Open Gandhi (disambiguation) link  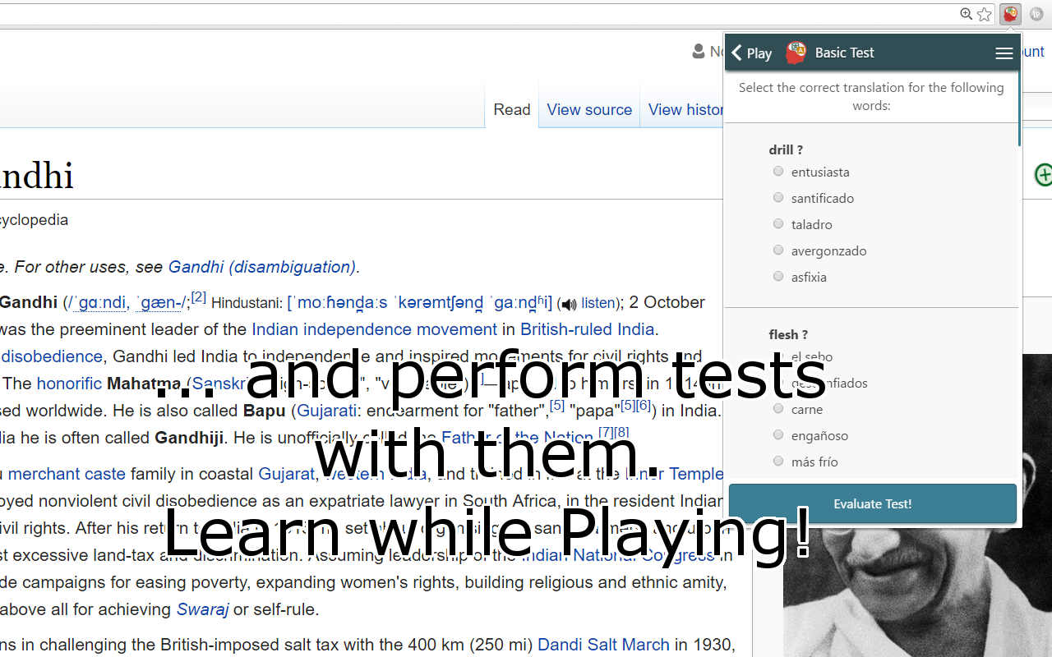262,267
